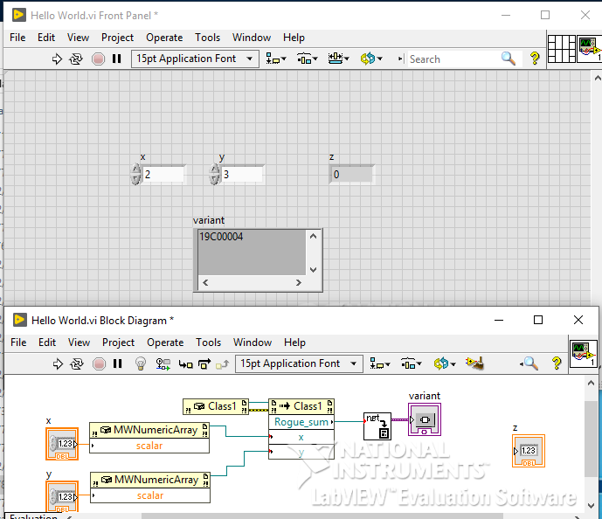Run the VI from Block Diagram toolbar

[x=58, y=364]
